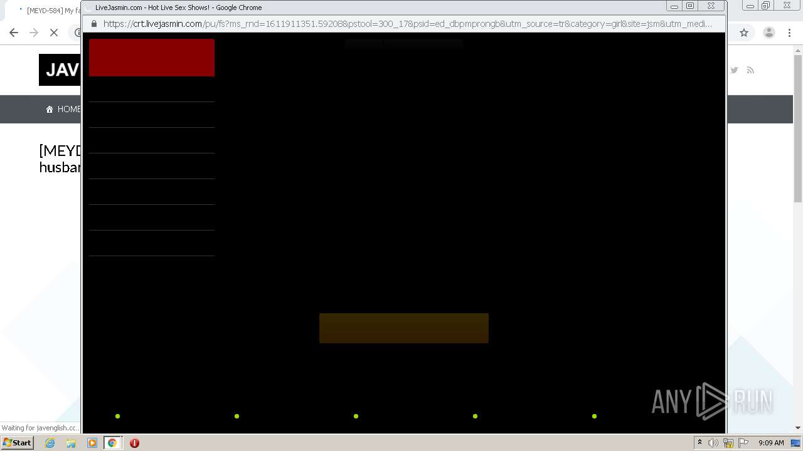Open Windows Media Player from the taskbar
Screen dimensions: 803x451
(92, 443)
